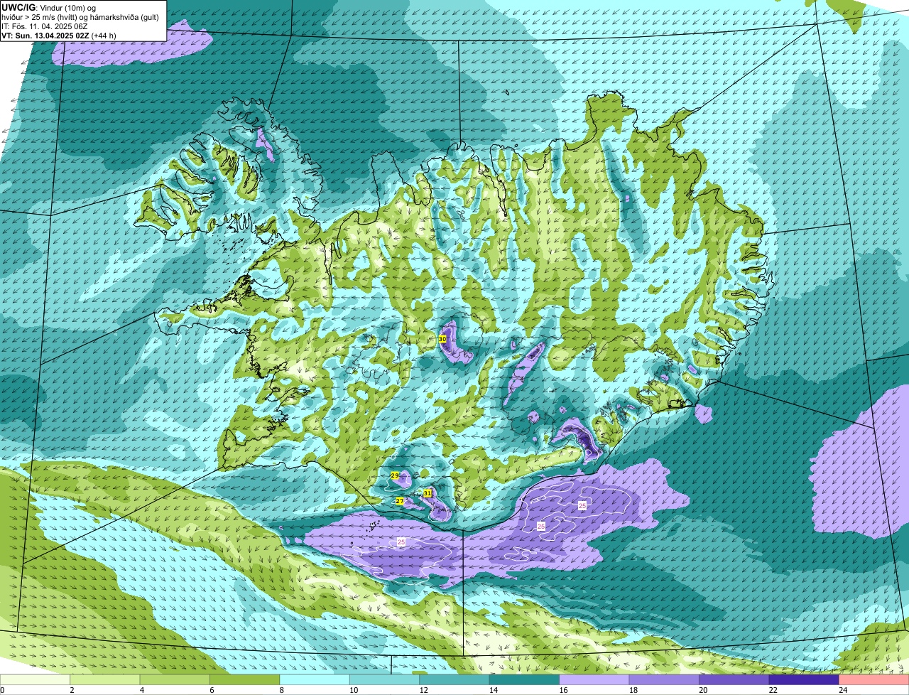Screen dimensions: 909x695
Task: Pick the light green 2–4 m/s scale swatch
Action: click(105, 680)
